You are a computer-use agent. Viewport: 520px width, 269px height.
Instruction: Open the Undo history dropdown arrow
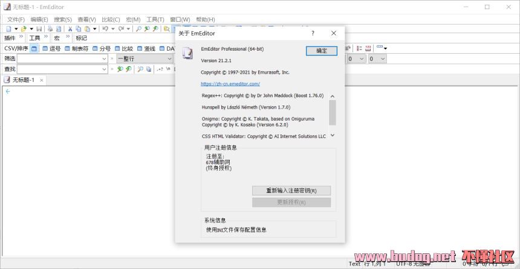pos(112,29)
